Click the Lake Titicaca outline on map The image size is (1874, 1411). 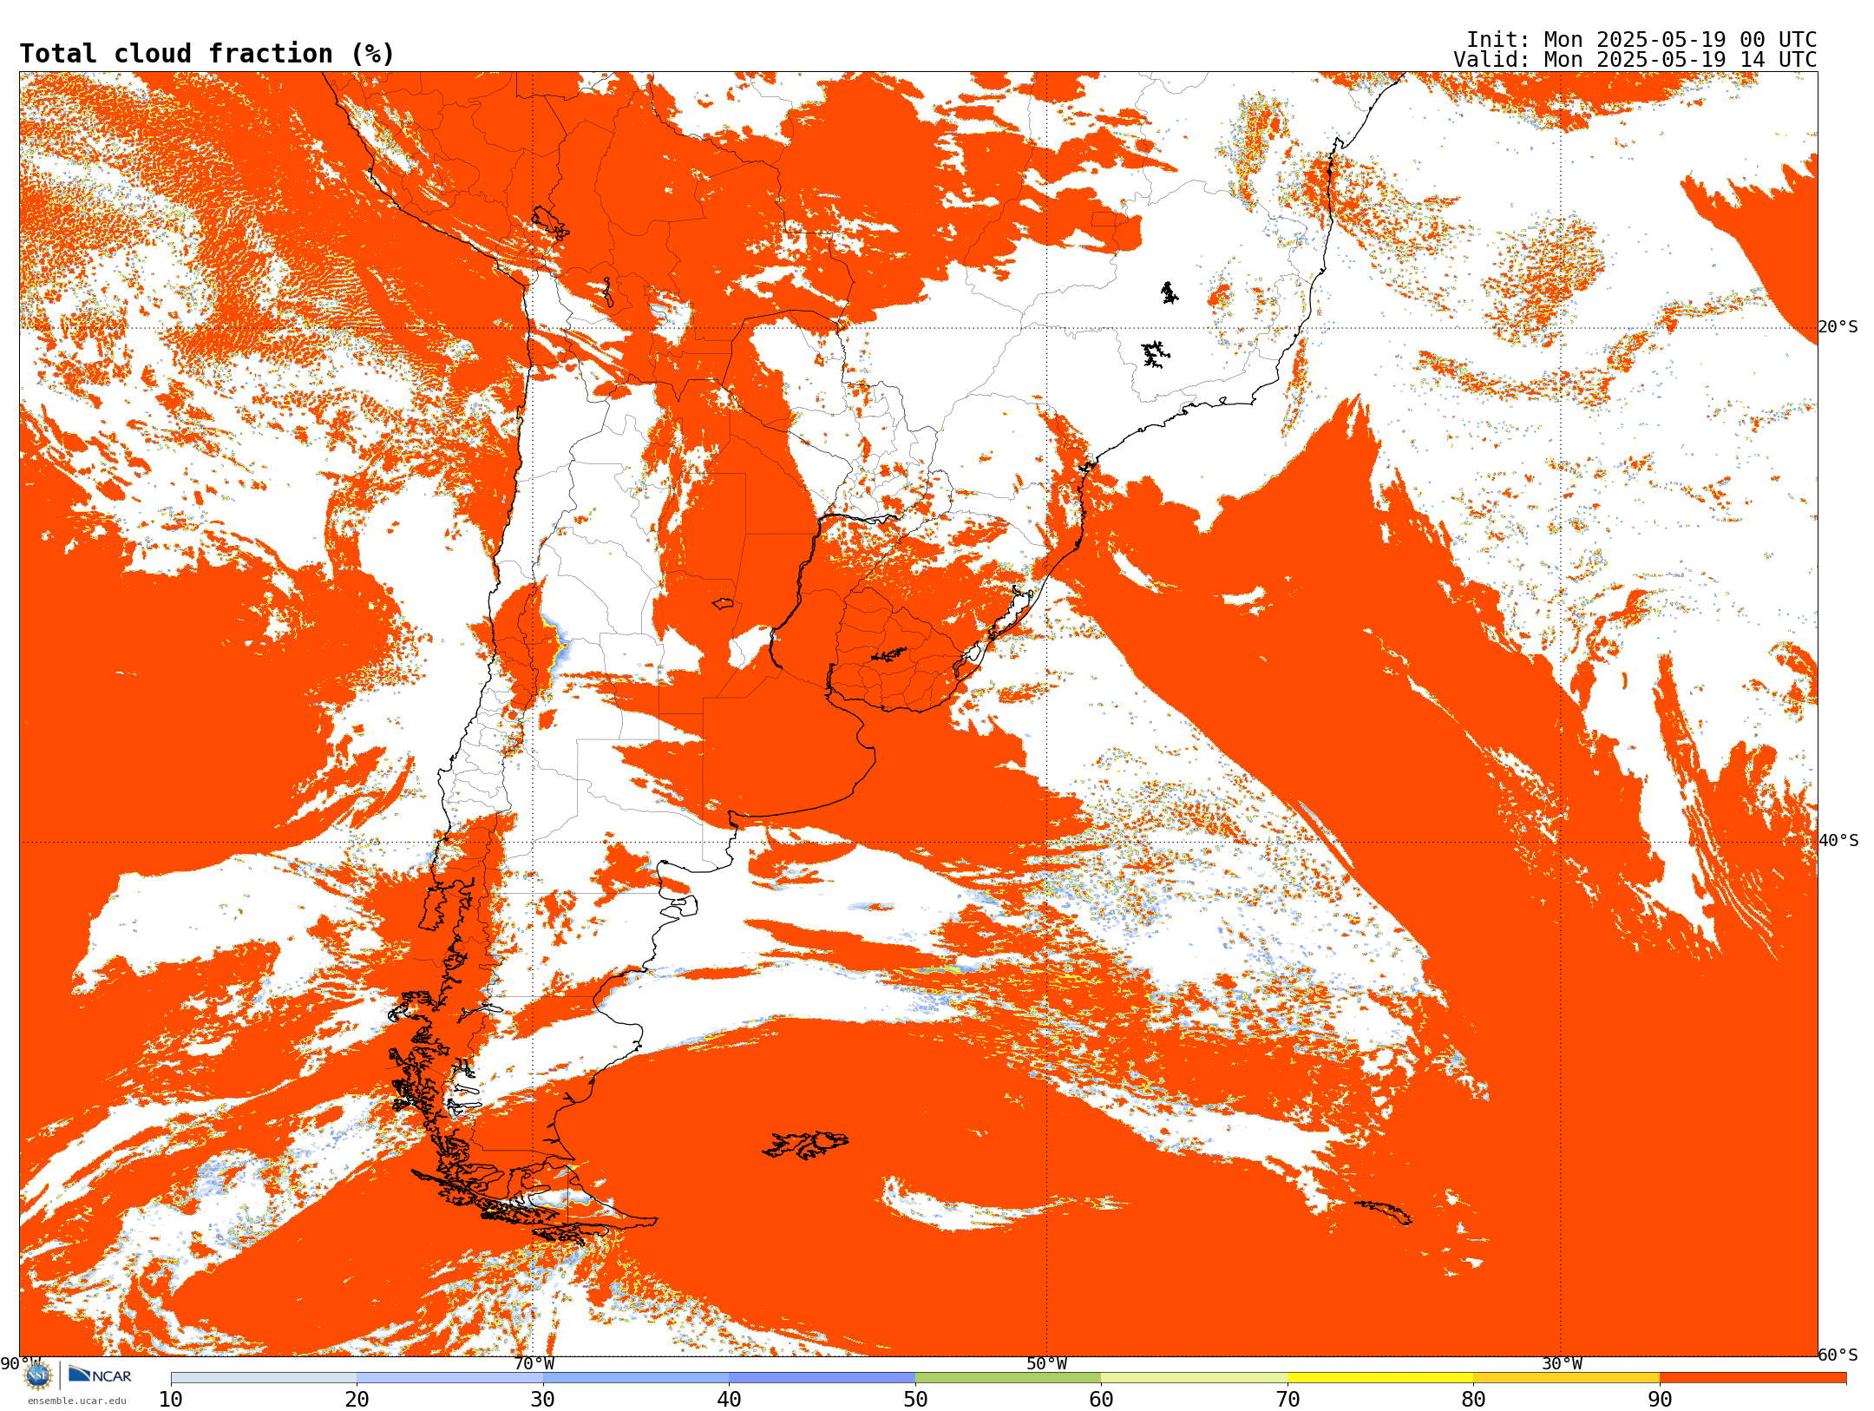(551, 223)
